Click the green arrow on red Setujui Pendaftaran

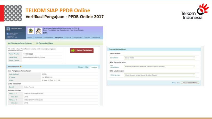point(73,51)
